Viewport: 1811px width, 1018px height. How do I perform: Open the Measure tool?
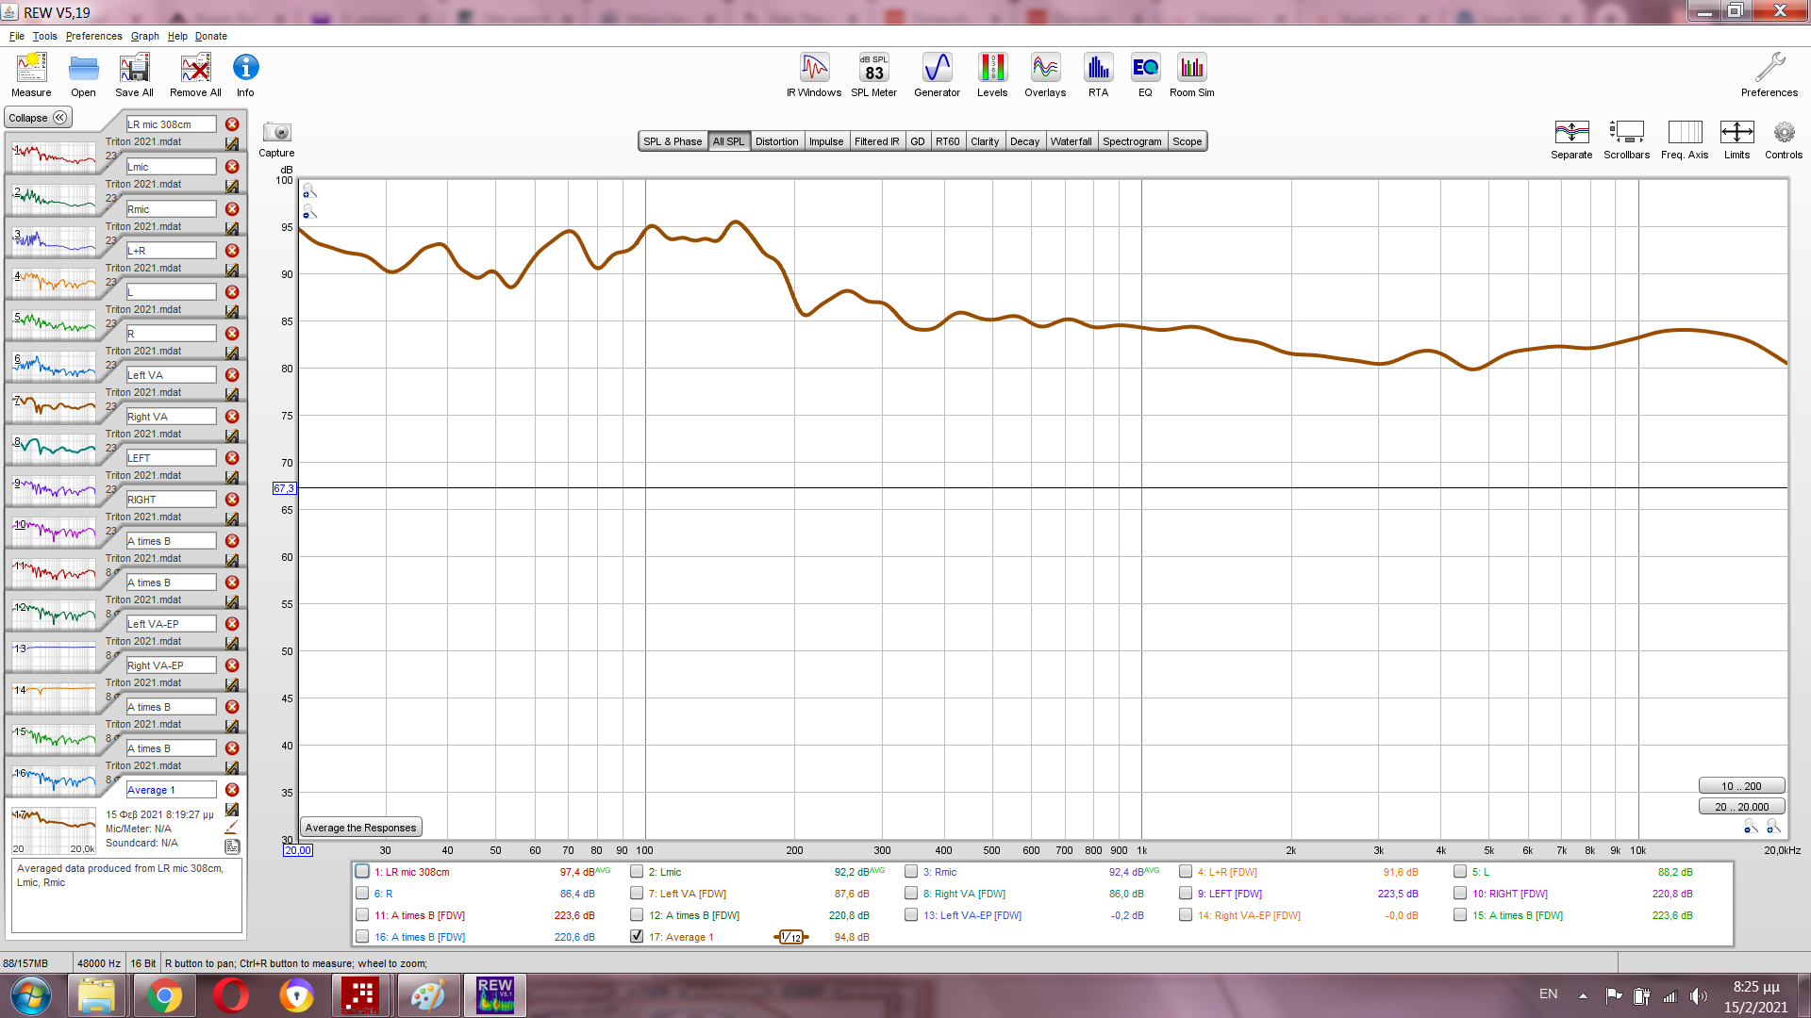coord(31,74)
